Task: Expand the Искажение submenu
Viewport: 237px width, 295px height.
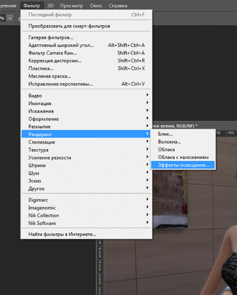Action: [x=86, y=111]
